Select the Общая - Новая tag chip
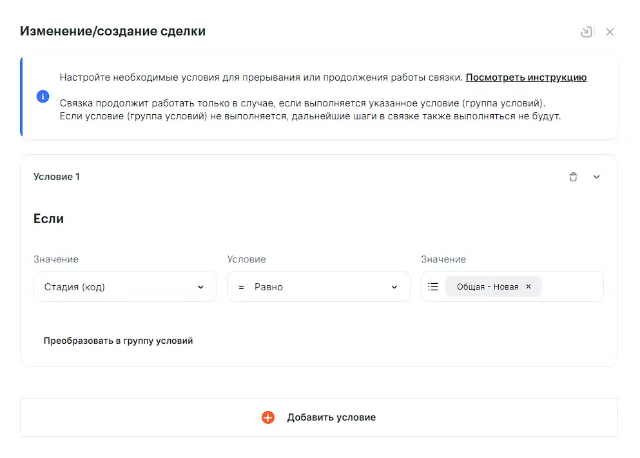Image resolution: width=640 pixels, height=458 pixels. click(x=487, y=286)
